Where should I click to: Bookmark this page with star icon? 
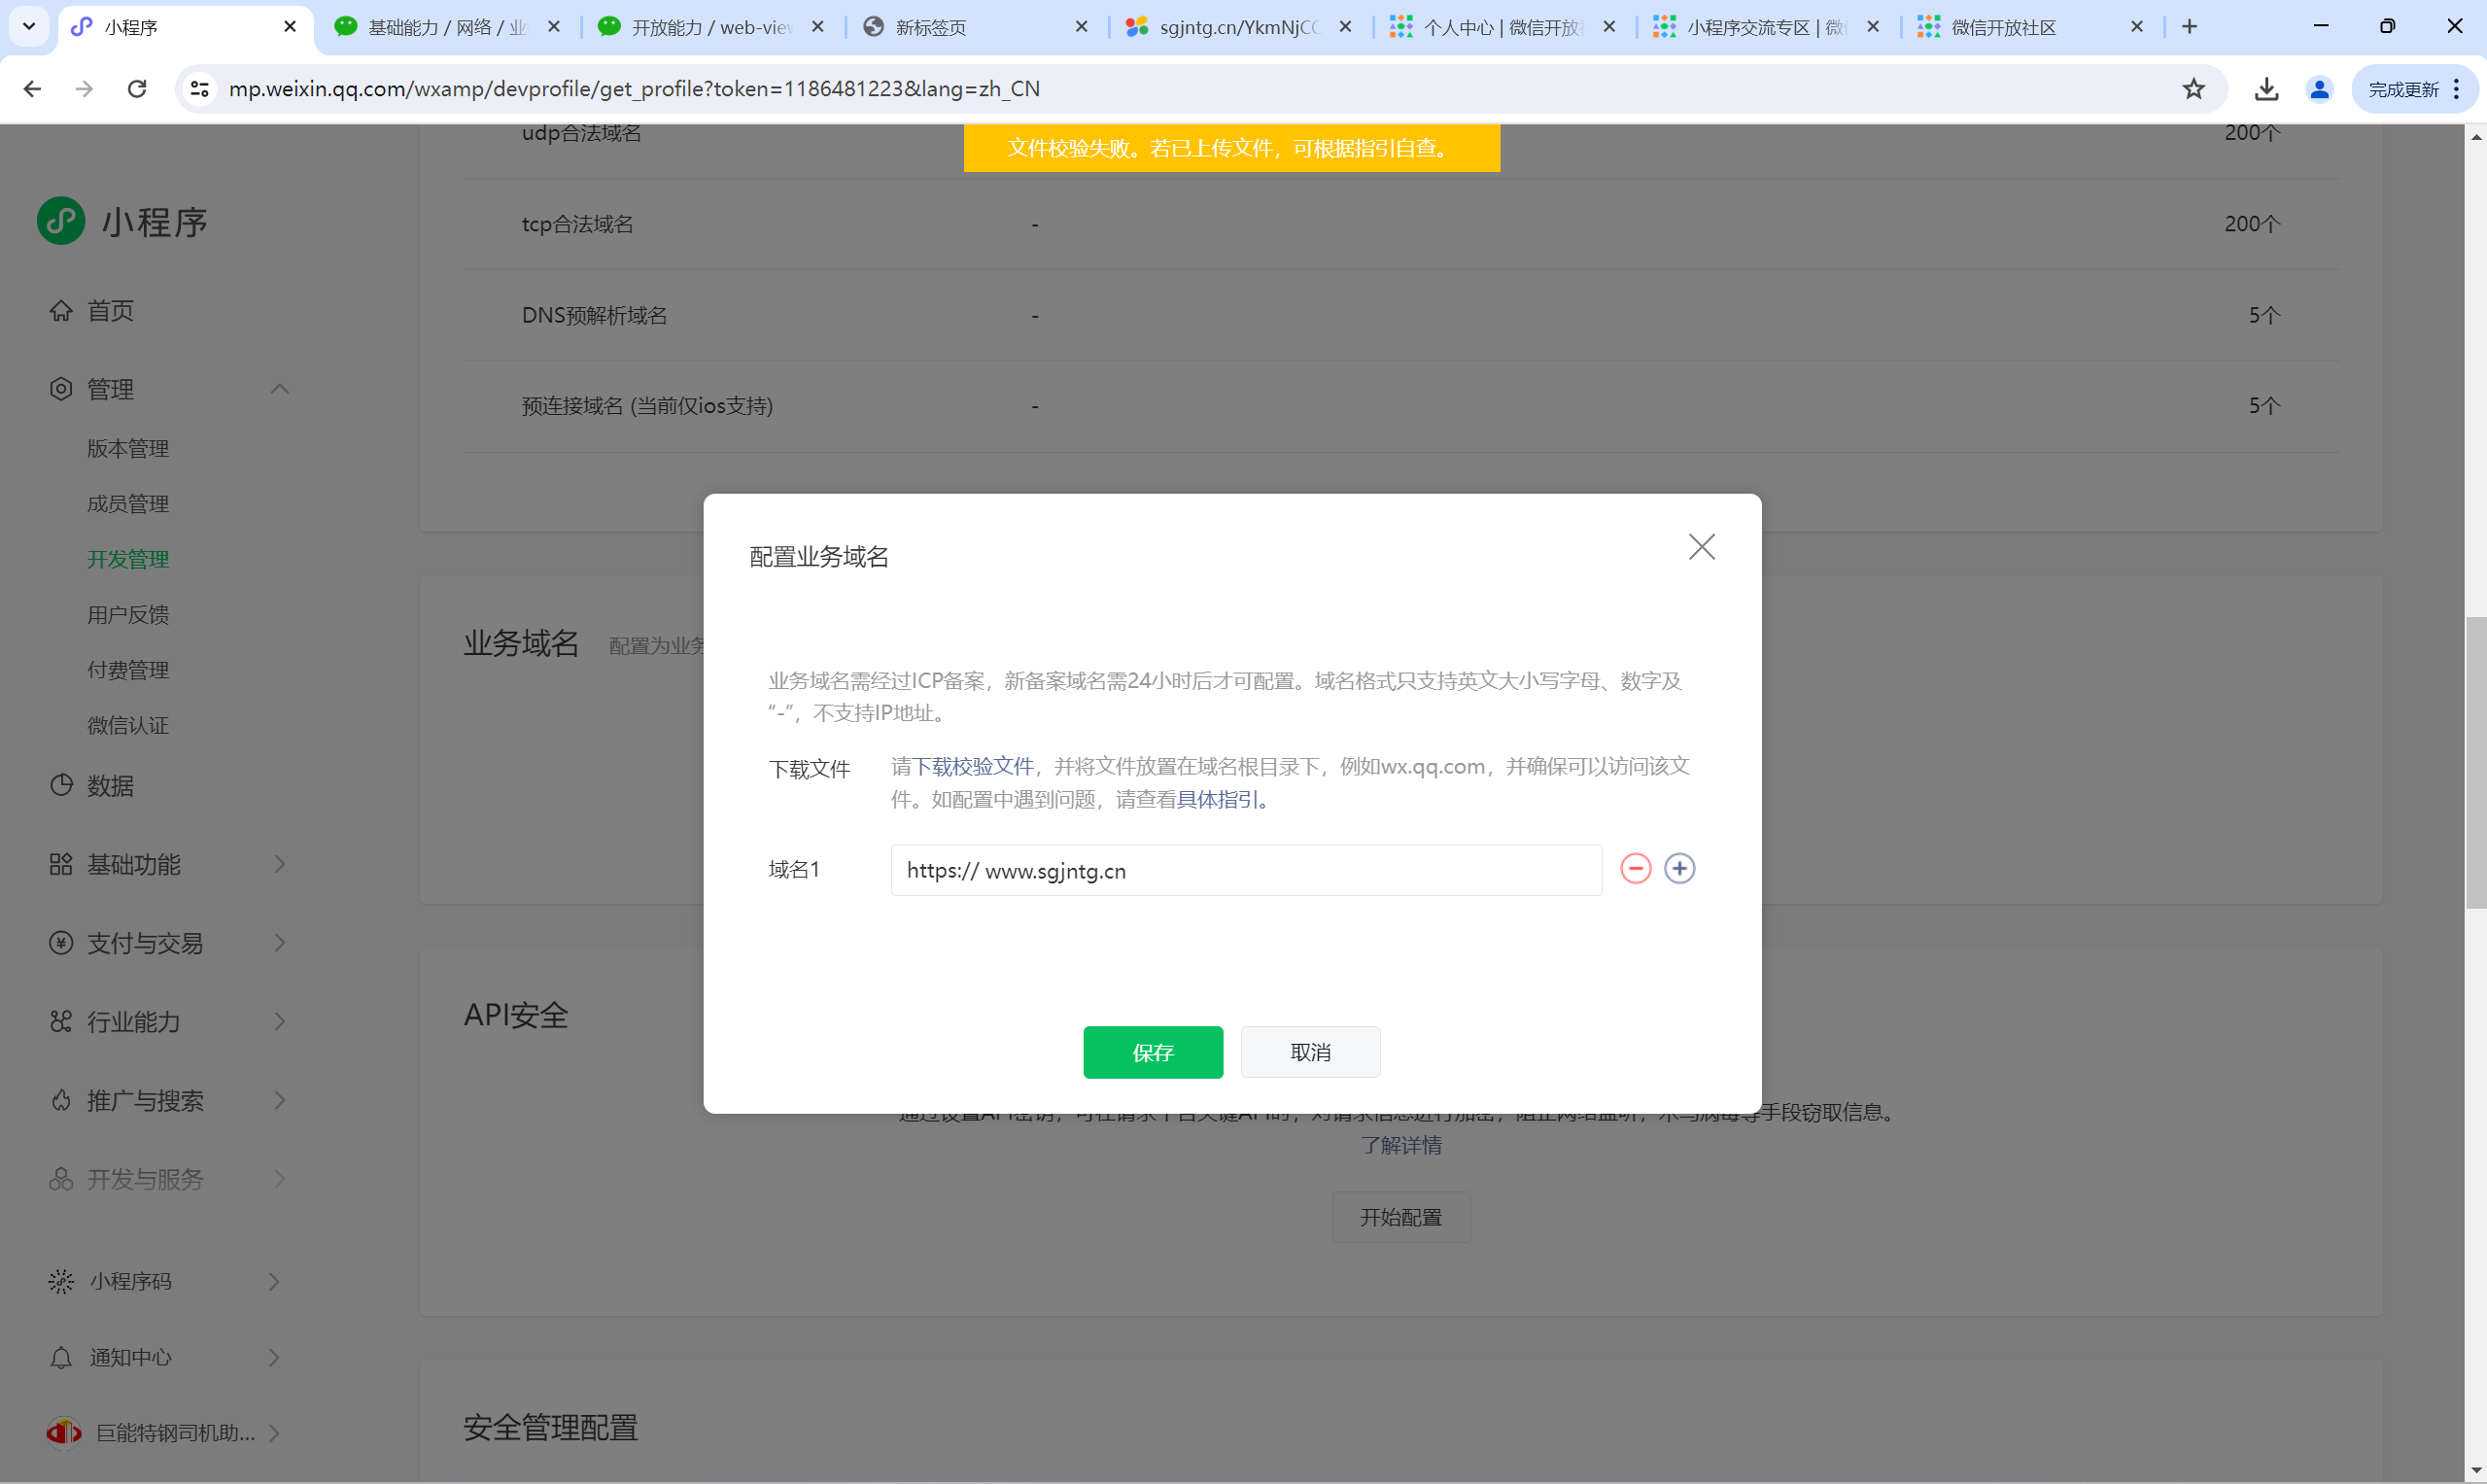click(2193, 89)
